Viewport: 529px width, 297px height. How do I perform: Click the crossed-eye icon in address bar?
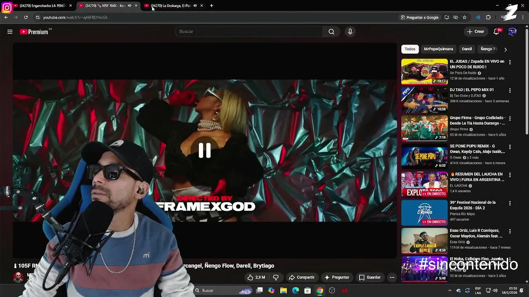(455, 17)
